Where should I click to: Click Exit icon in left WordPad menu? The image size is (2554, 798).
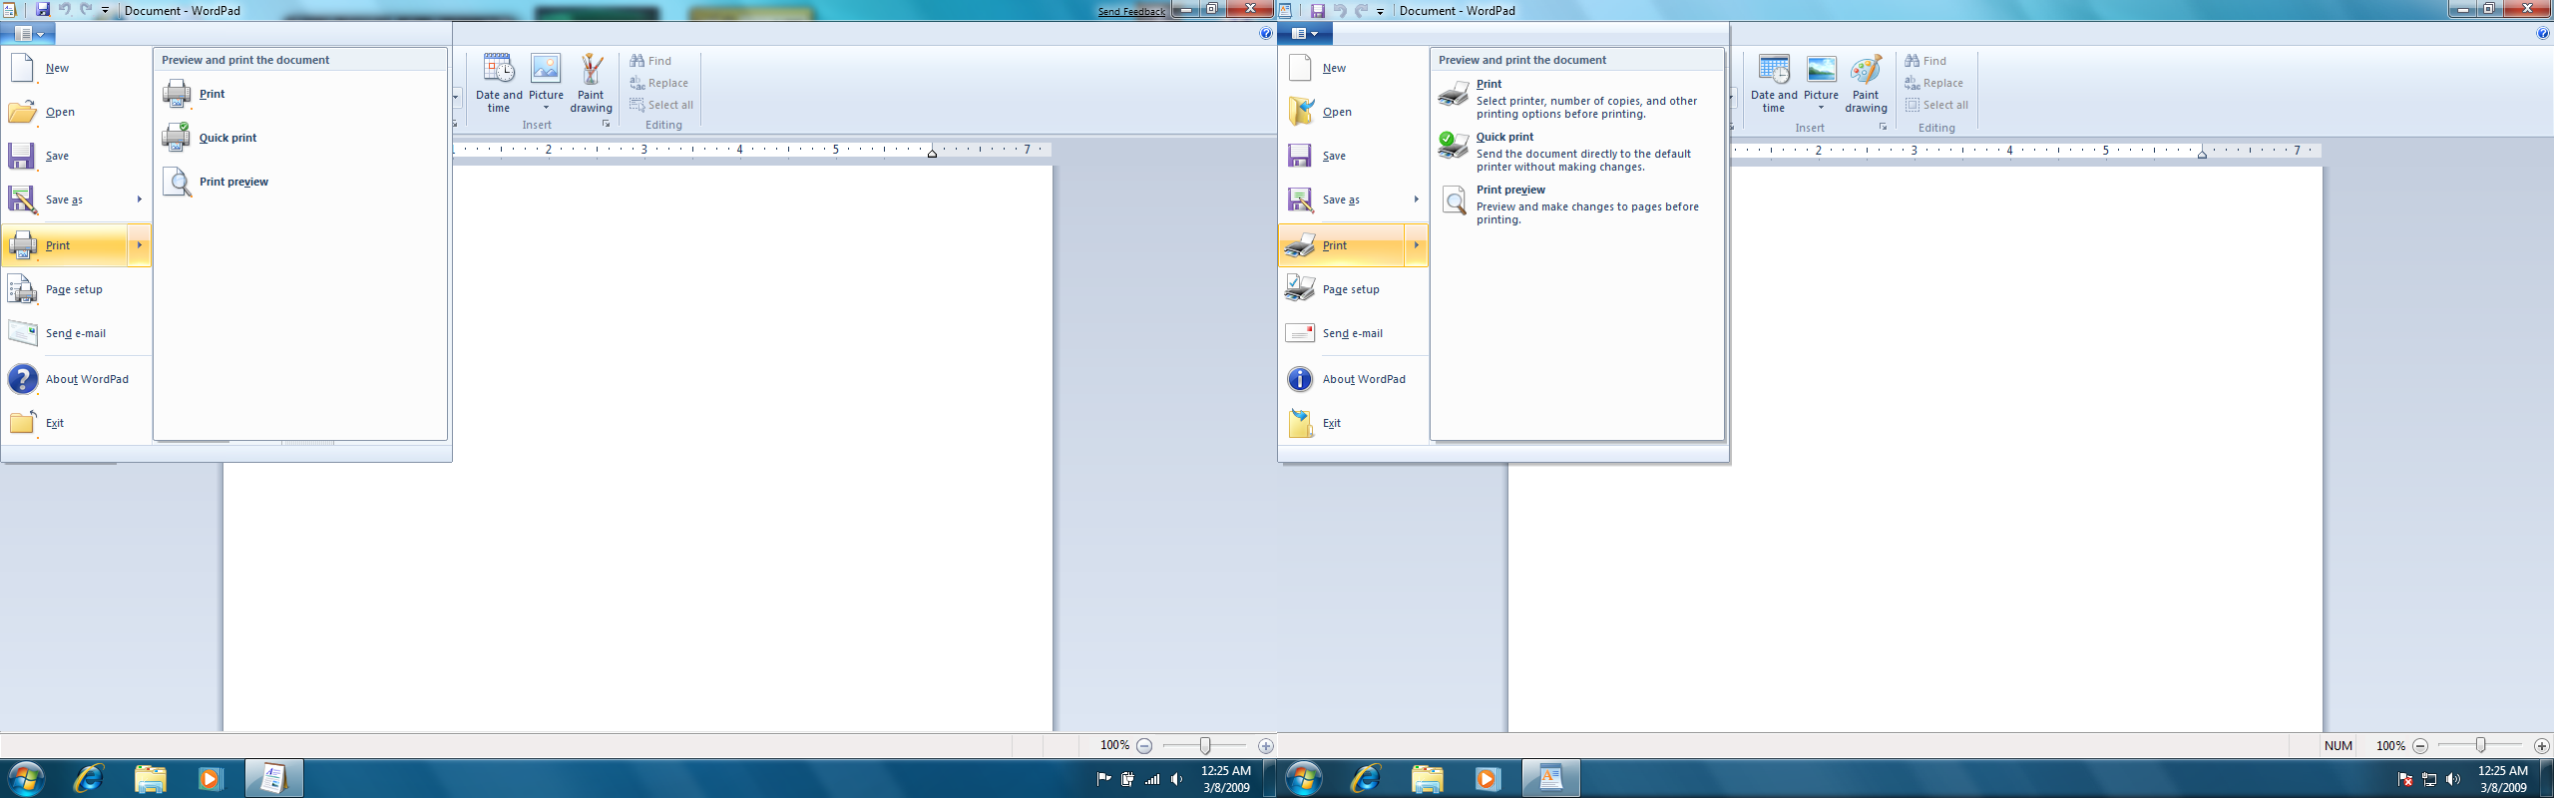point(22,423)
